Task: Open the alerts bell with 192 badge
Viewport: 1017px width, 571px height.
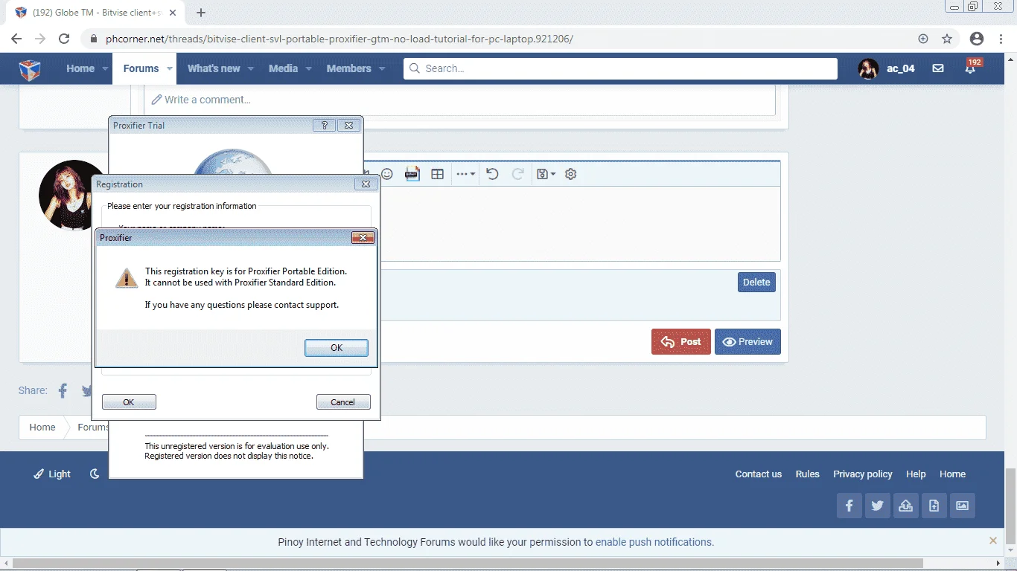Action: pos(971,67)
